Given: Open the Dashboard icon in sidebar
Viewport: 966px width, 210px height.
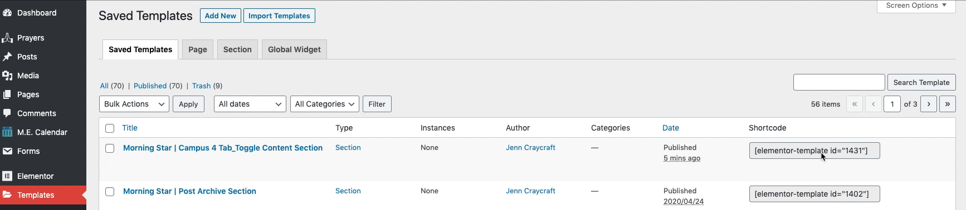Looking at the screenshot, I should click(7, 13).
